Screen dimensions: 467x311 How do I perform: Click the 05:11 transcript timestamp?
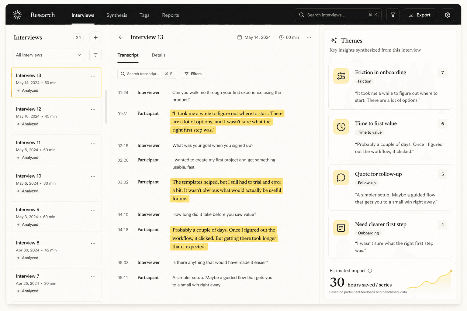click(x=123, y=278)
